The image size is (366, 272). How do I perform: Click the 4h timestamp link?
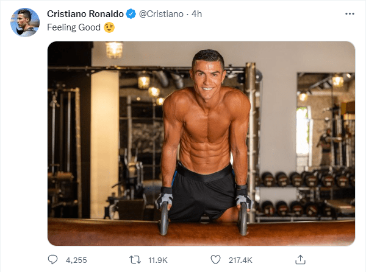pyautogui.click(x=196, y=14)
